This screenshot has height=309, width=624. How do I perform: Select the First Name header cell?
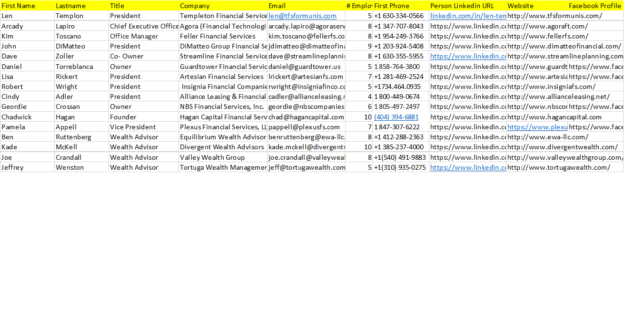(27, 6)
